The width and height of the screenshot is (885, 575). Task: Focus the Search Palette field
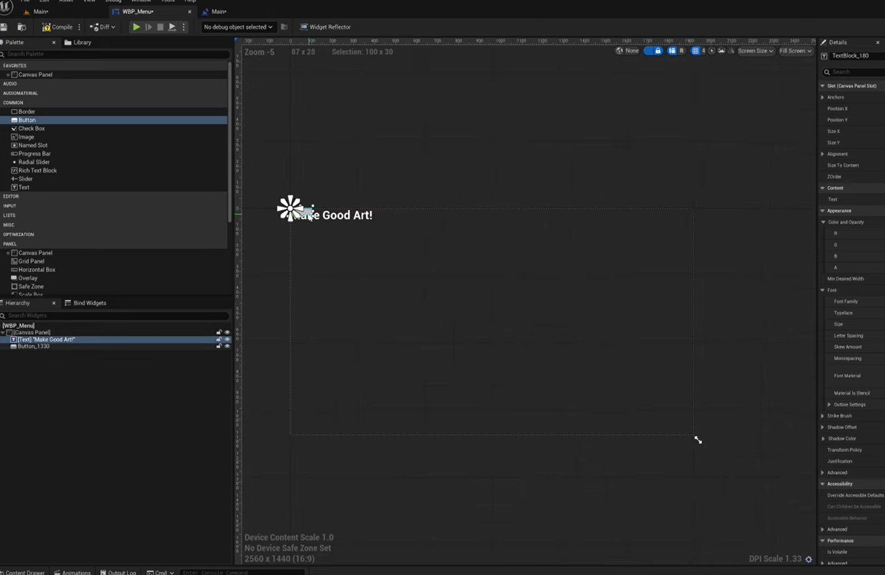115,54
